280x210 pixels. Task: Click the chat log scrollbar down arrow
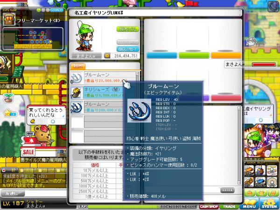239,182
